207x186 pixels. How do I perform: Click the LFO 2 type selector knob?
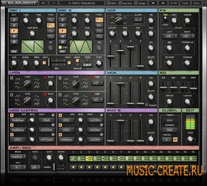click(x=27, y=100)
